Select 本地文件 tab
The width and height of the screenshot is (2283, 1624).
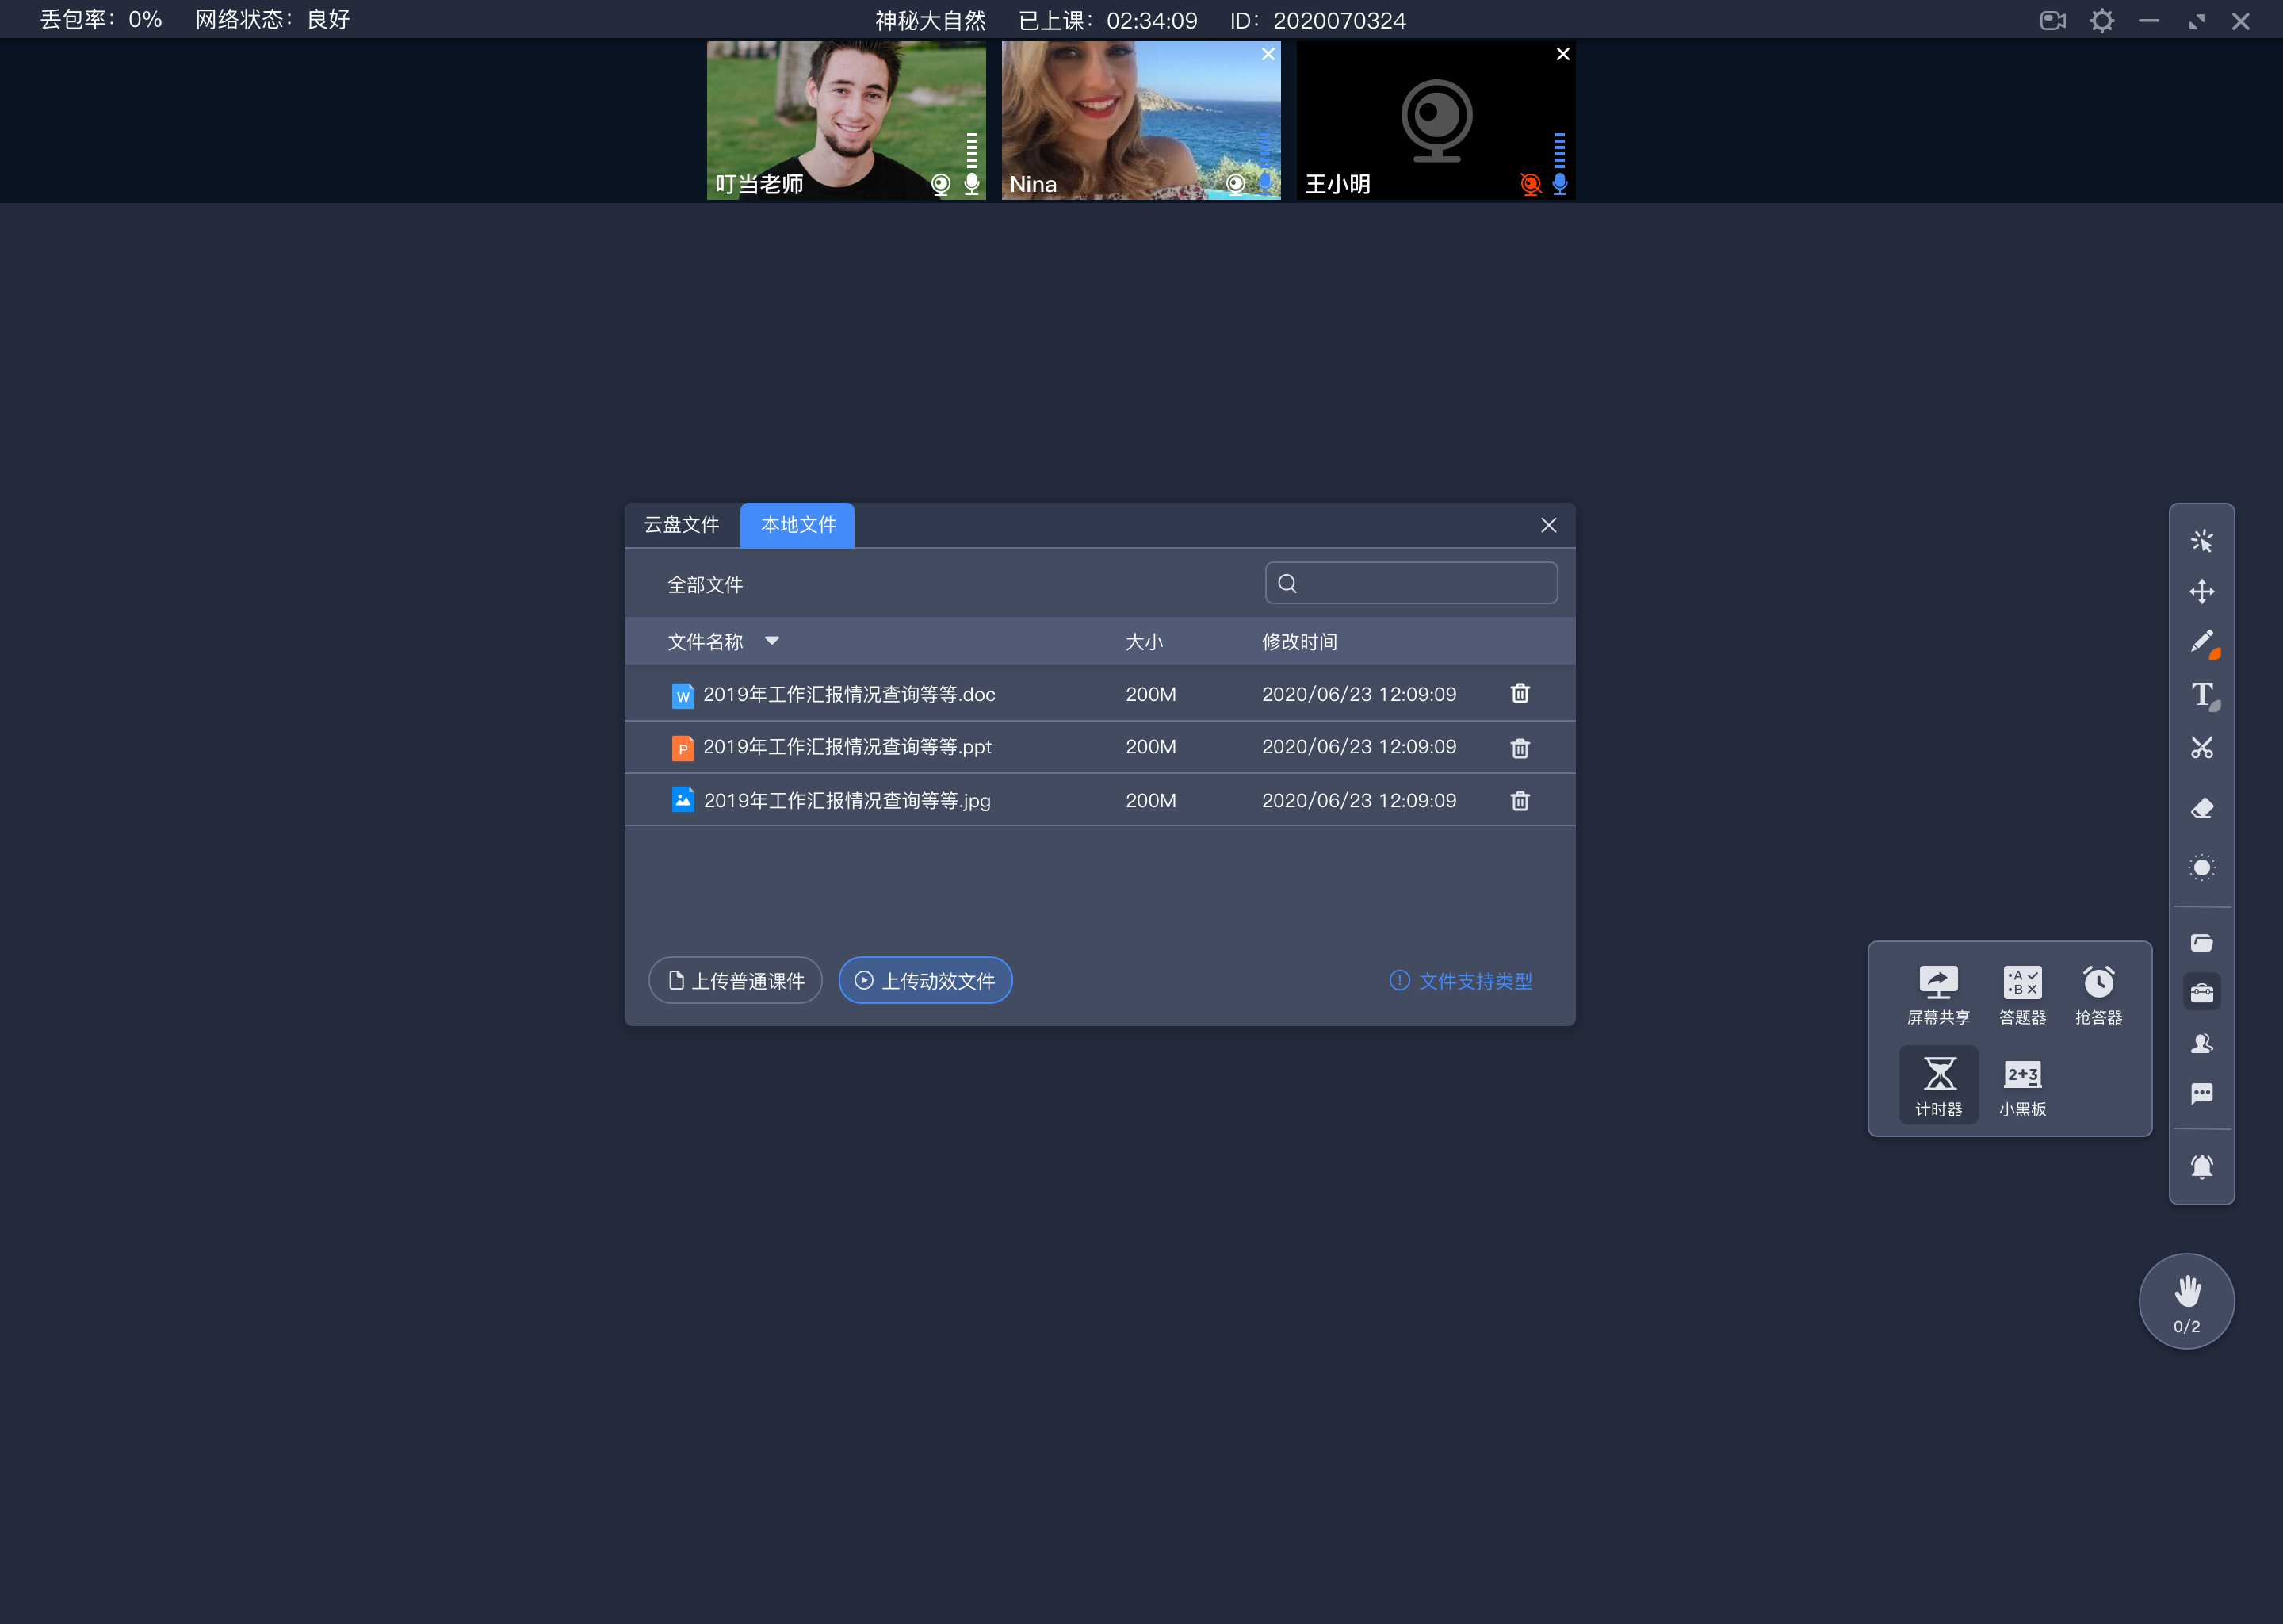[797, 524]
